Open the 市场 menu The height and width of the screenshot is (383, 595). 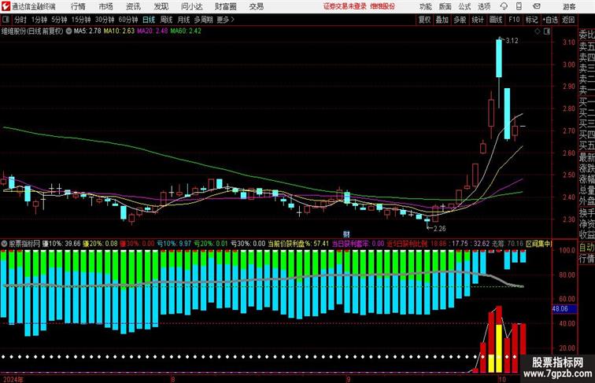pyautogui.click(x=106, y=6)
